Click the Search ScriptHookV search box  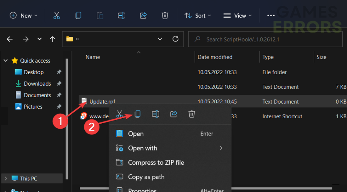pos(266,39)
